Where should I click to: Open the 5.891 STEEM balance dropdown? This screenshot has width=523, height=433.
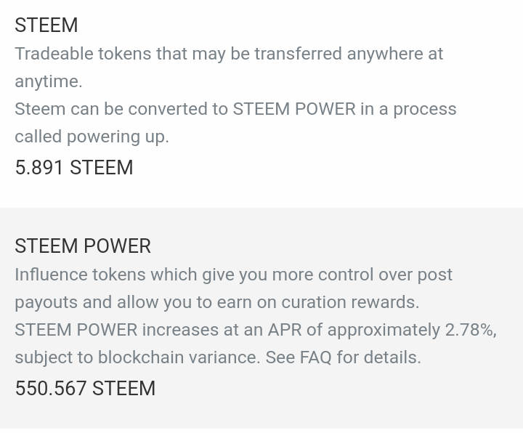73,168
